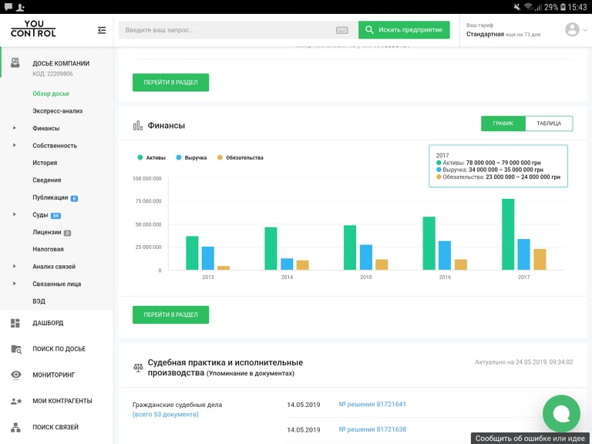The height and width of the screenshot is (444, 592).
Task: Focus the Введите ваш запрос search field
Action: click(238, 30)
